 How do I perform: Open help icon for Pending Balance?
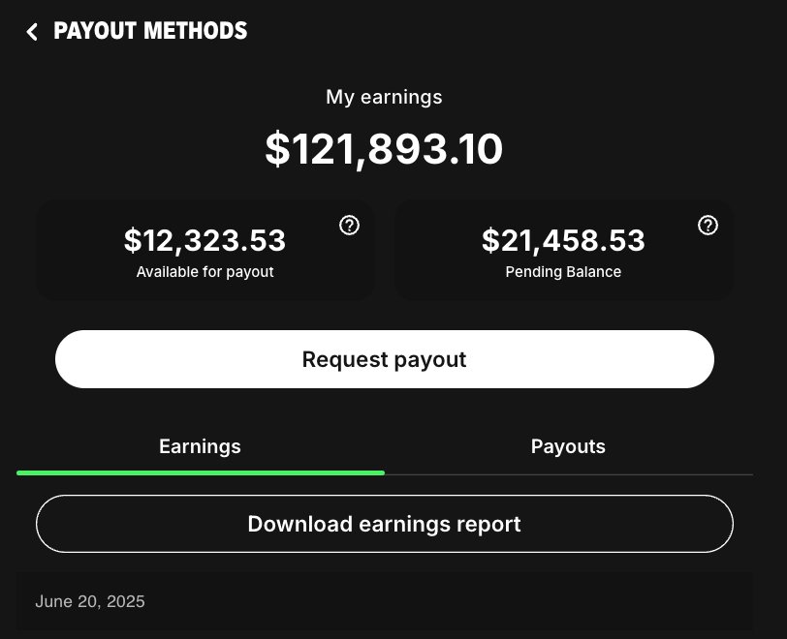pos(708,226)
